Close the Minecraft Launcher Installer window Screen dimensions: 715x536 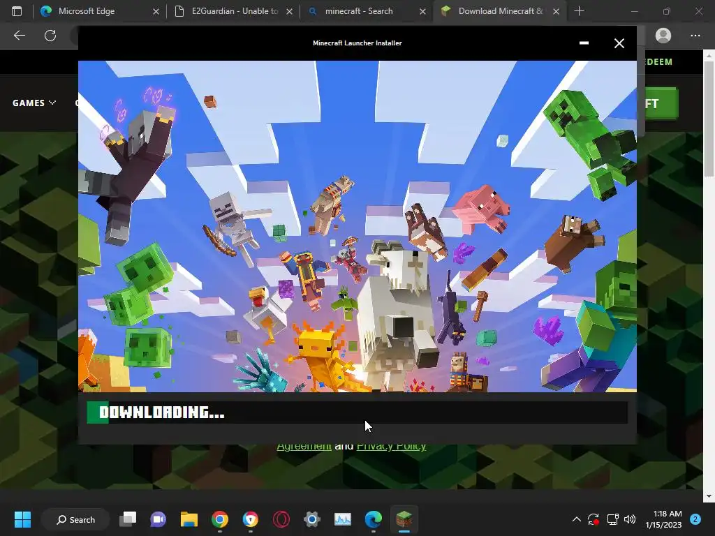(x=619, y=43)
